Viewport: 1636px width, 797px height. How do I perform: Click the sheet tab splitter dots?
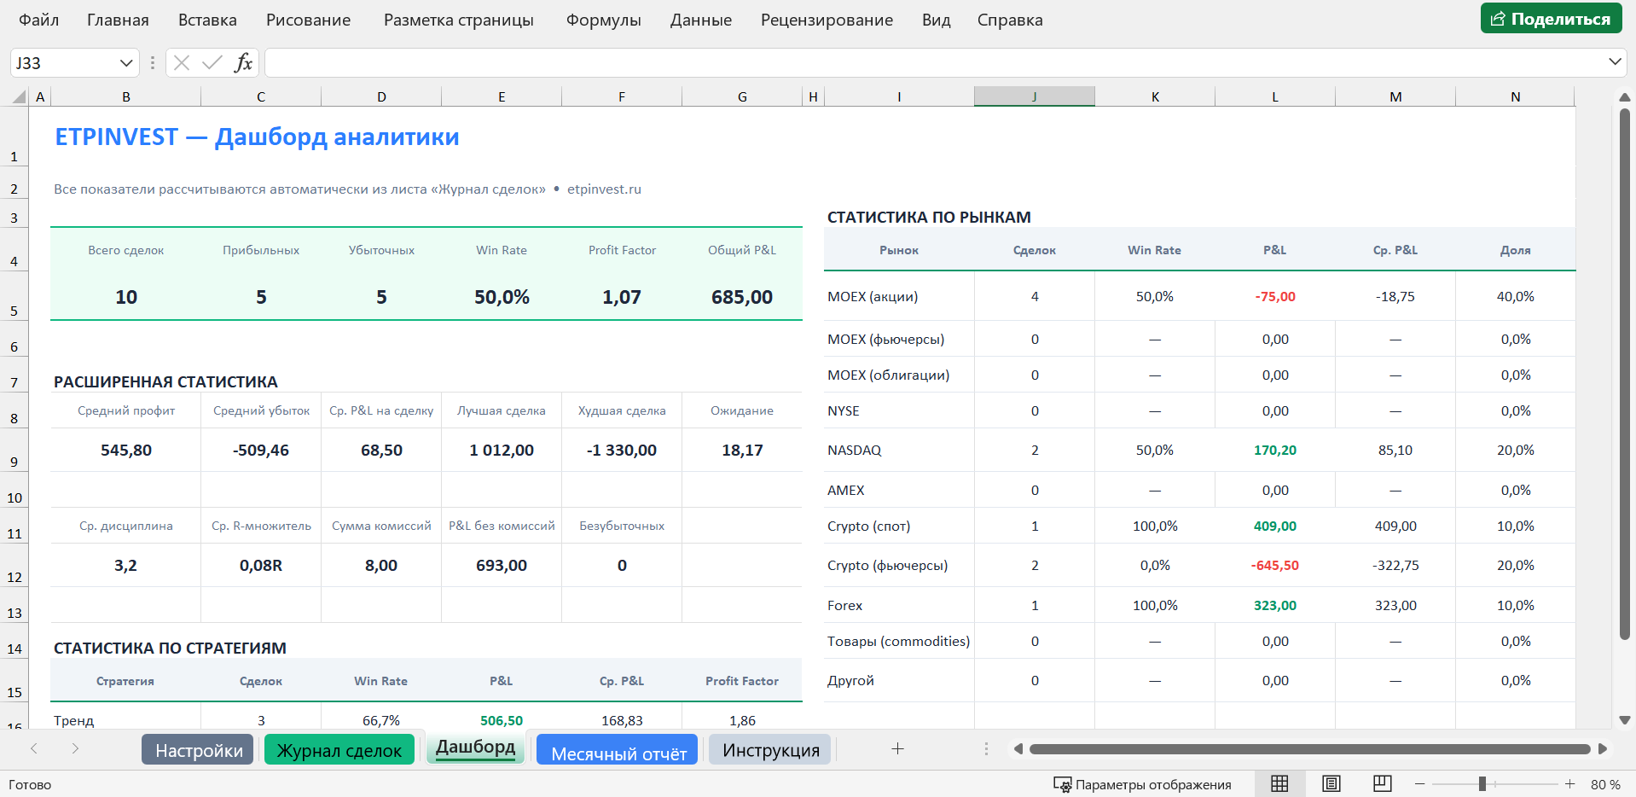coord(986,748)
